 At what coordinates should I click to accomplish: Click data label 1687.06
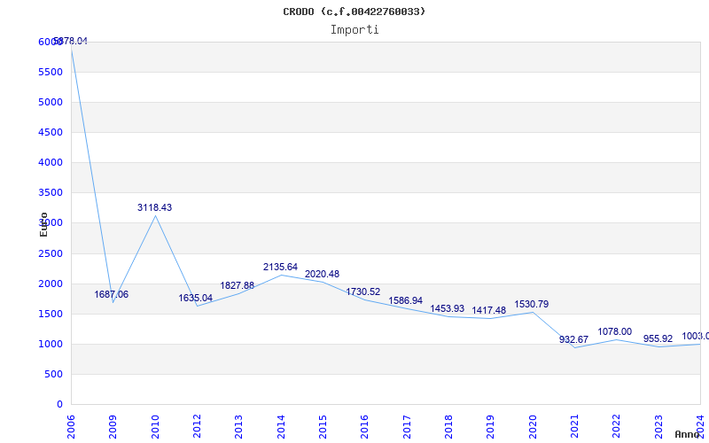click(112, 295)
